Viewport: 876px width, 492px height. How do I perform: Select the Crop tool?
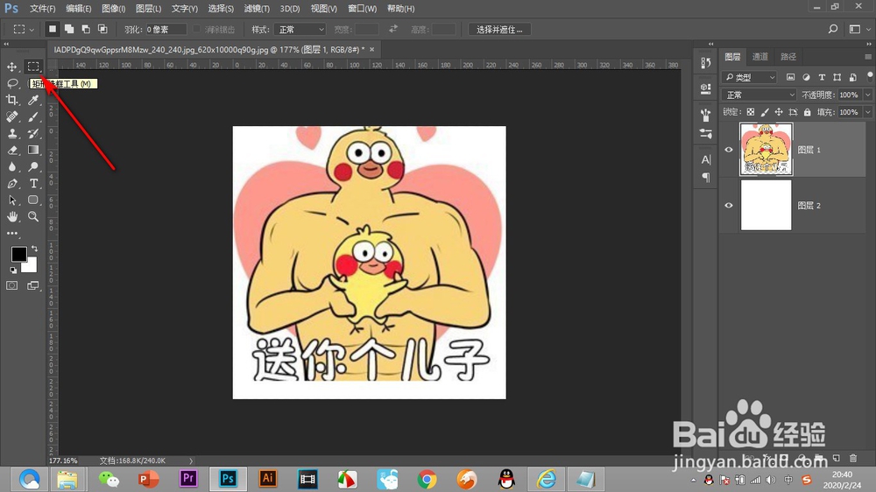point(11,100)
